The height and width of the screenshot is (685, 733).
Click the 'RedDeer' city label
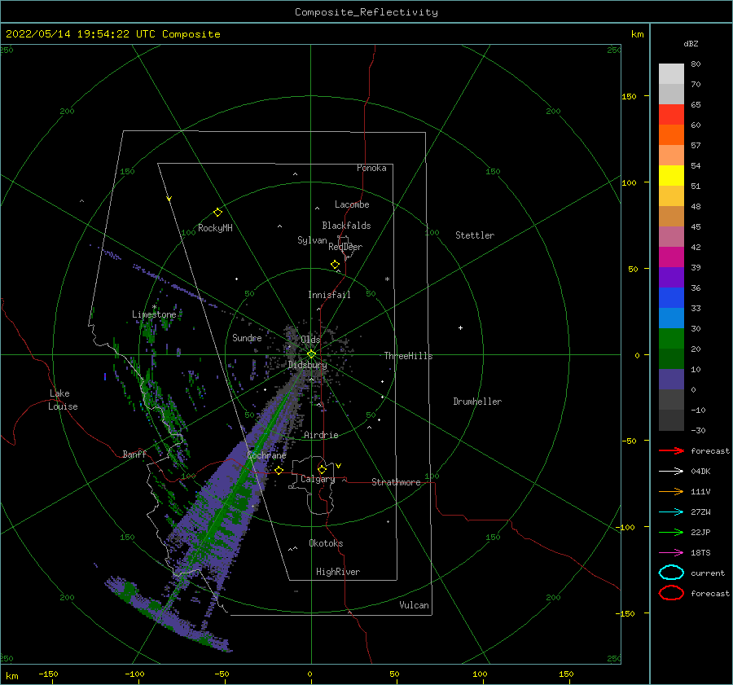tap(345, 247)
